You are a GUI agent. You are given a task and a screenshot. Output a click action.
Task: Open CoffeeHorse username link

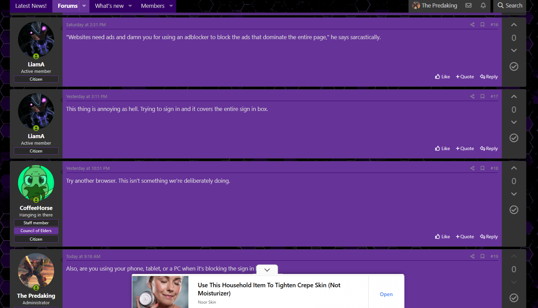[x=36, y=208]
